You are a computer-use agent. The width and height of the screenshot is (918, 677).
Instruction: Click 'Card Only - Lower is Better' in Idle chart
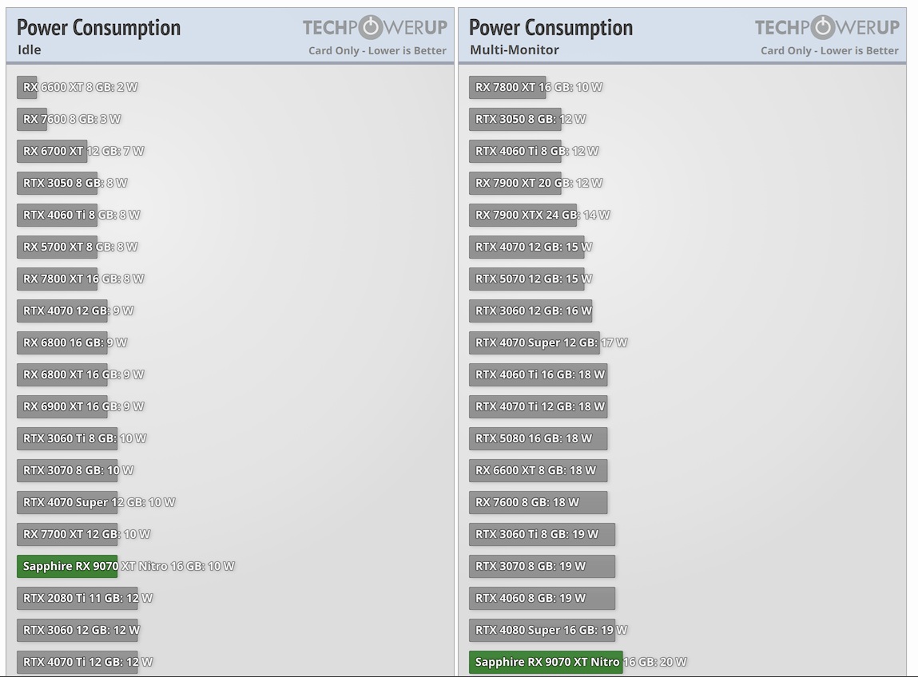pyautogui.click(x=378, y=51)
